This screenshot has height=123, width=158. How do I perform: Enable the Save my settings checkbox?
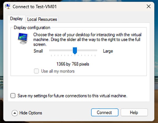pyautogui.click(x=13, y=96)
